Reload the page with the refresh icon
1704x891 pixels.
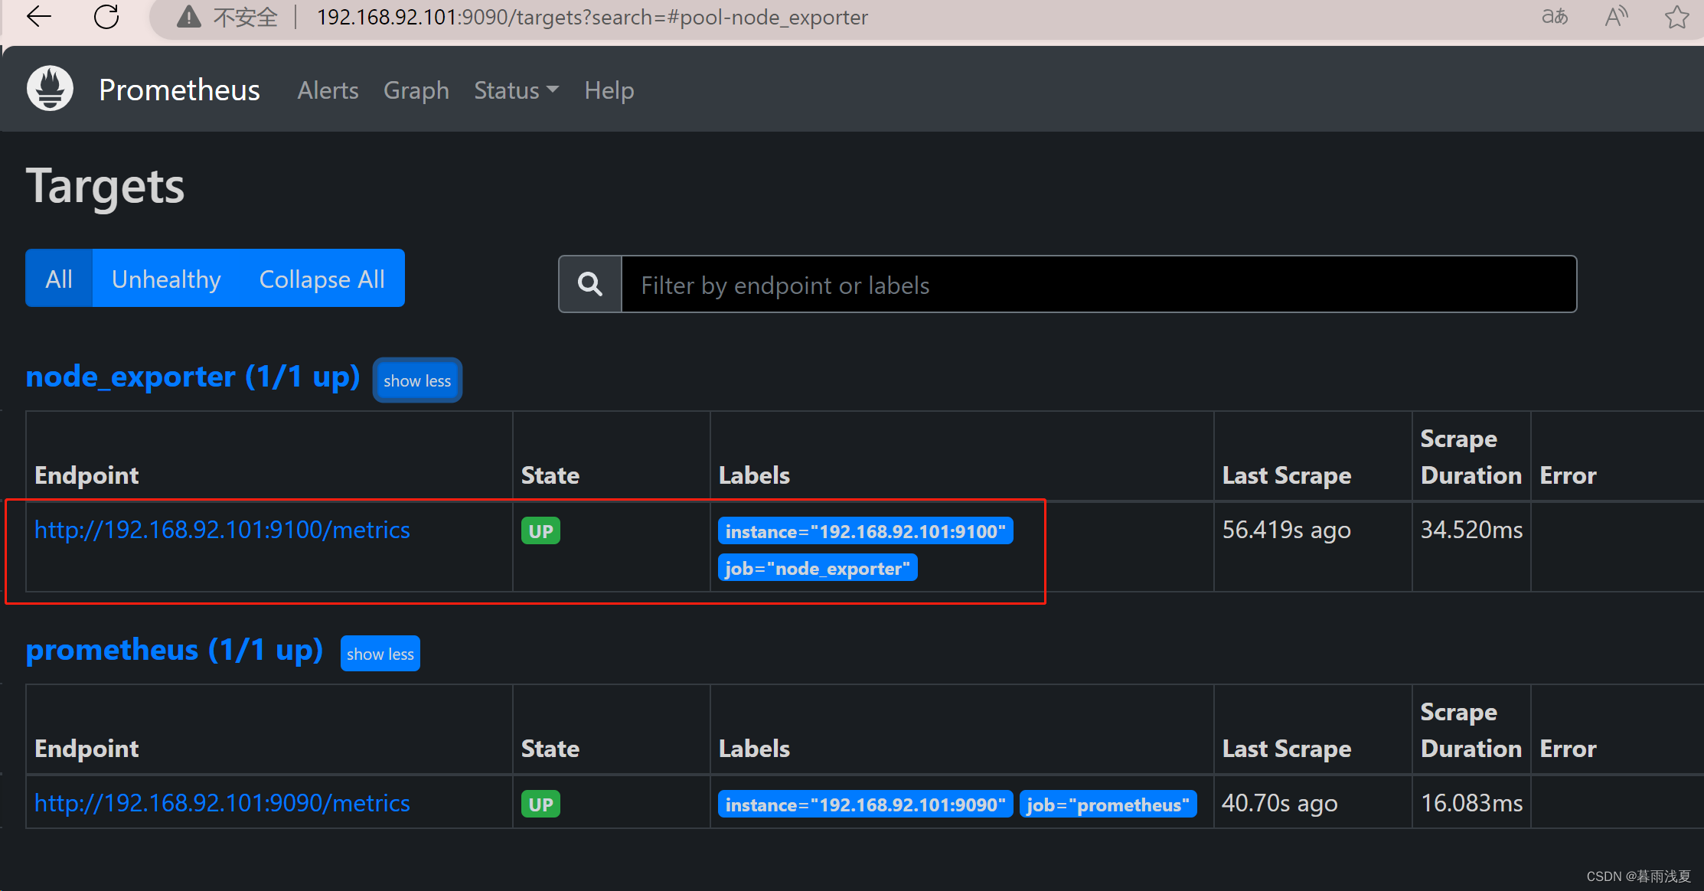pyautogui.click(x=106, y=16)
